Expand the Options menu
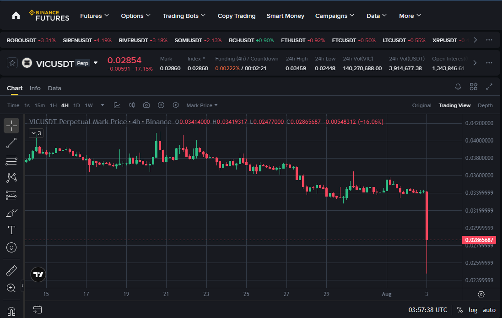The image size is (502, 318). click(135, 16)
